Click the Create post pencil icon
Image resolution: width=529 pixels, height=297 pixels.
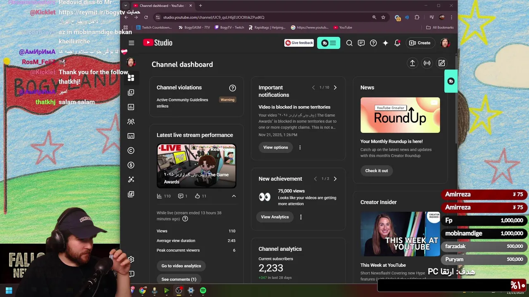(442, 63)
